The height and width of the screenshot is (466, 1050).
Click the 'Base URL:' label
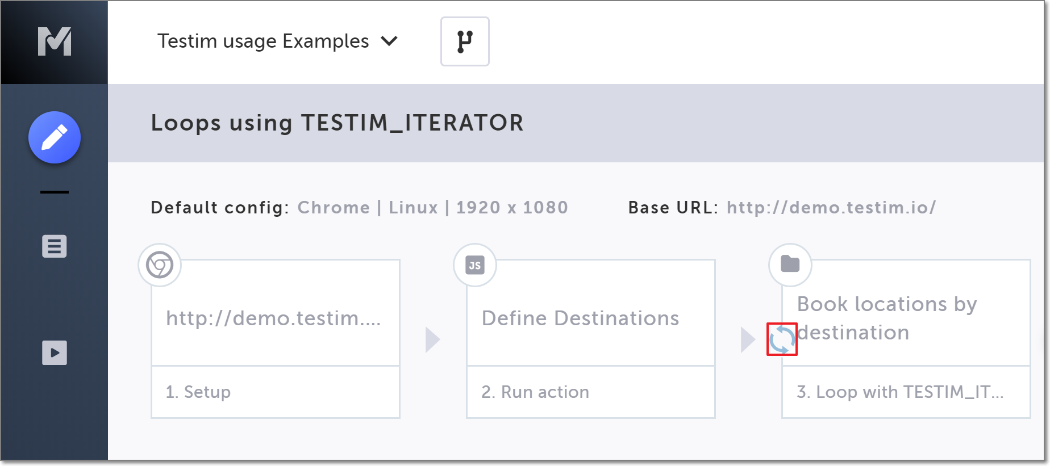(x=673, y=208)
